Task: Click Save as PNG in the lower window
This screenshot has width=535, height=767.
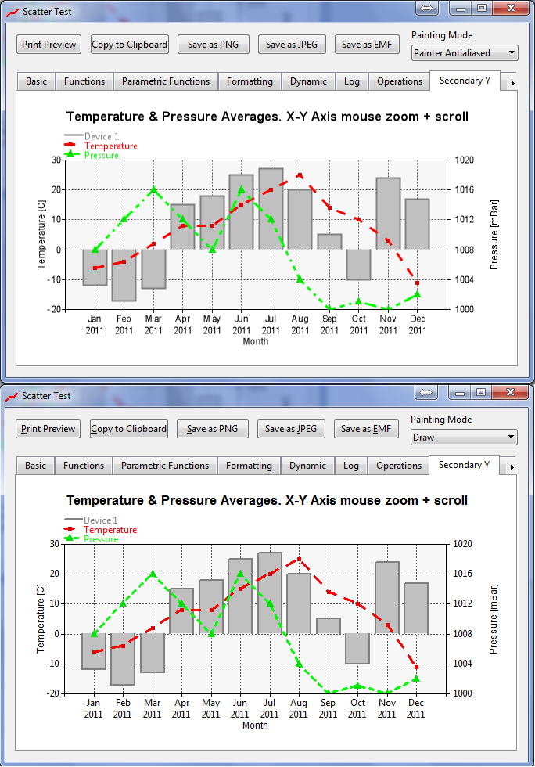Action: tap(213, 429)
